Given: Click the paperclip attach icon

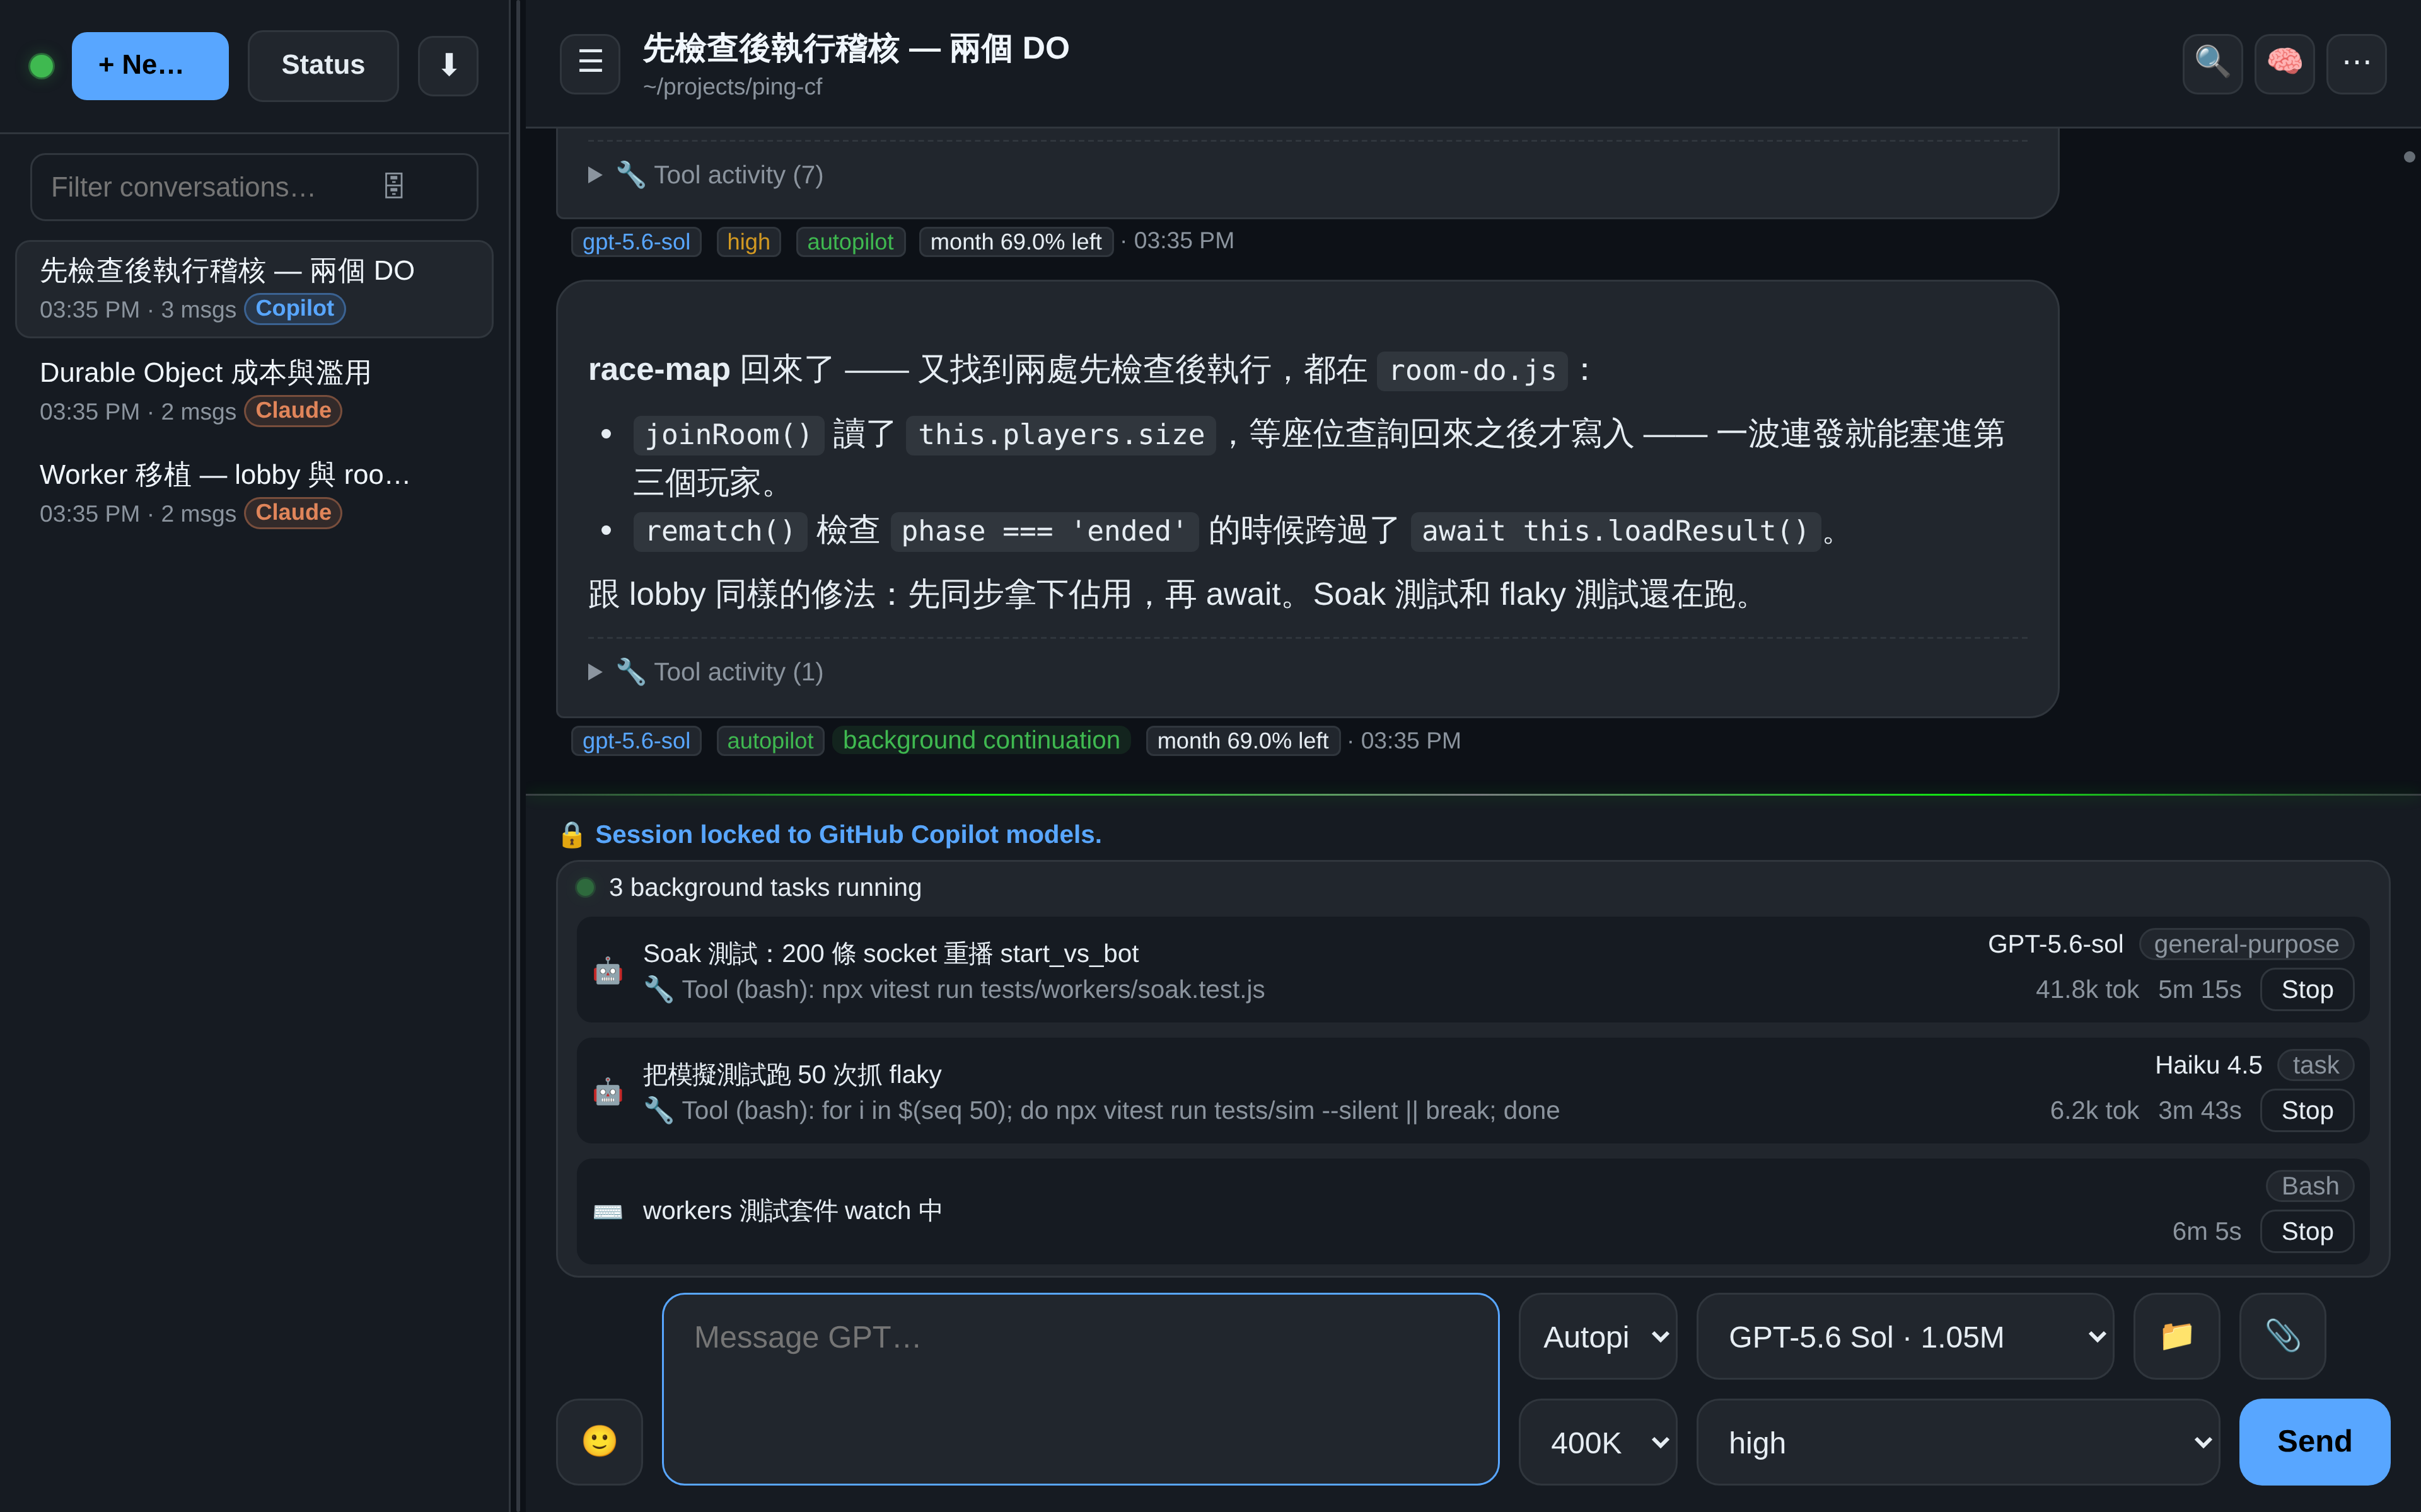Looking at the screenshot, I should 2282,1336.
